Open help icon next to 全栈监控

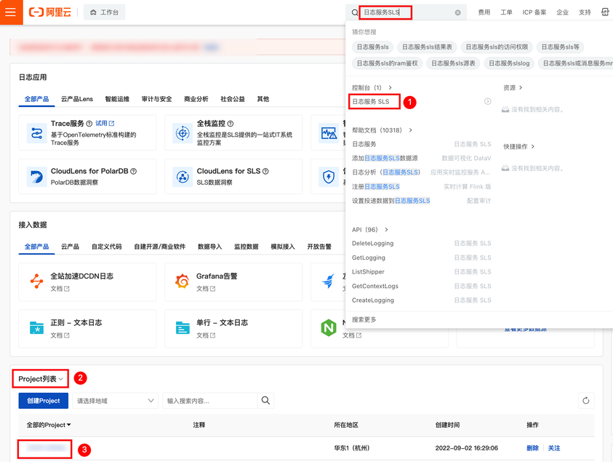(231, 124)
